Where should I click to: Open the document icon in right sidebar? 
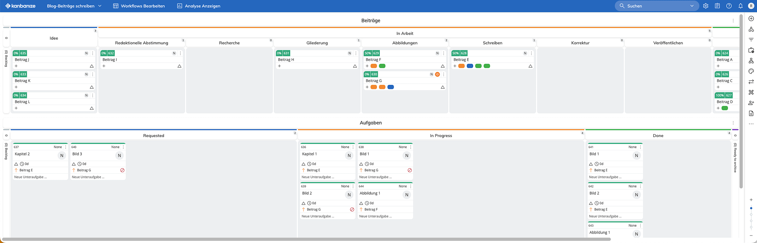751,113
